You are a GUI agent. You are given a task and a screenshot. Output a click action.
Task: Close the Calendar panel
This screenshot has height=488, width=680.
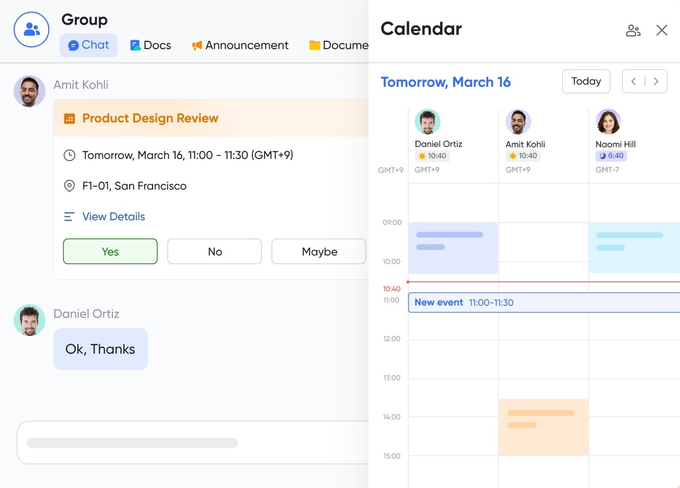[662, 30]
